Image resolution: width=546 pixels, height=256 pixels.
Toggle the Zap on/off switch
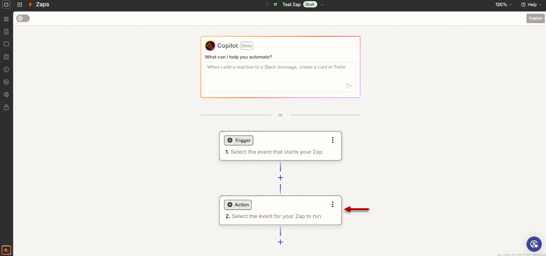click(23, 18)
